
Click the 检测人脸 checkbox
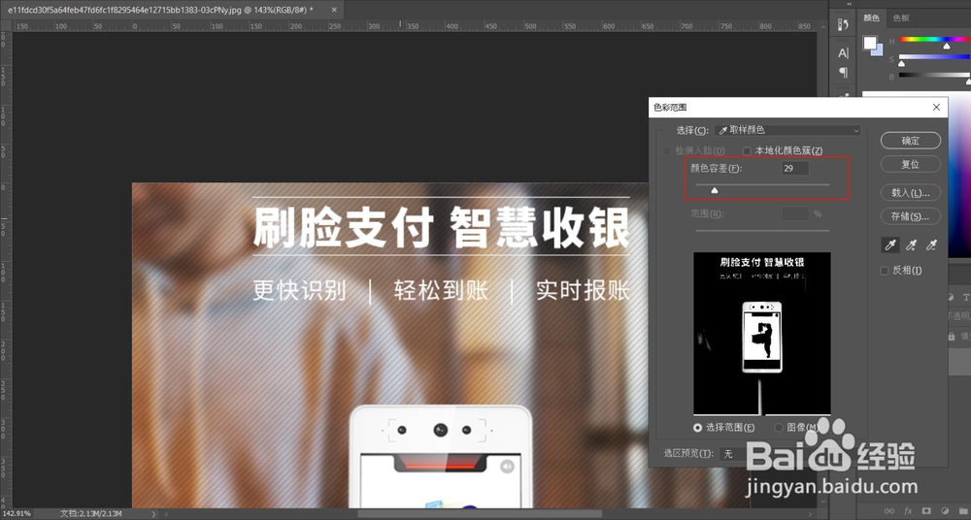pos(667,151)
